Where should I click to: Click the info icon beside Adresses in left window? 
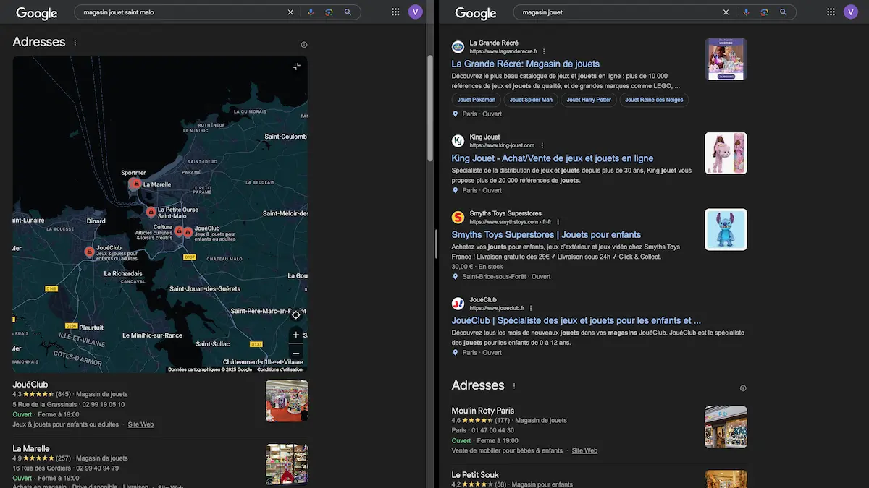coord(304,45)
